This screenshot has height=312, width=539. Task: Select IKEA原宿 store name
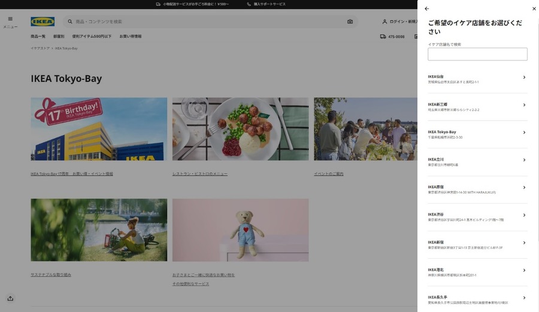(x=435, y=187)
